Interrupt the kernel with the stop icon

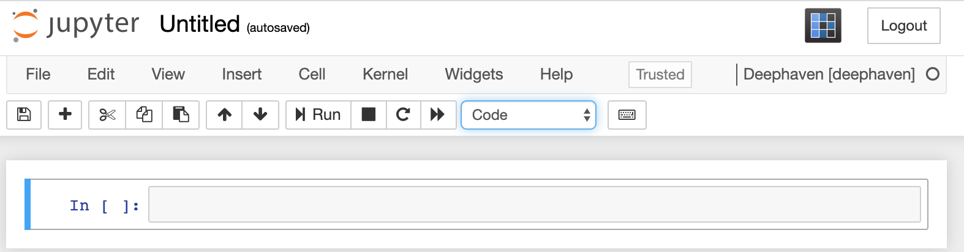pyautogui.click(x=369, y=115)
